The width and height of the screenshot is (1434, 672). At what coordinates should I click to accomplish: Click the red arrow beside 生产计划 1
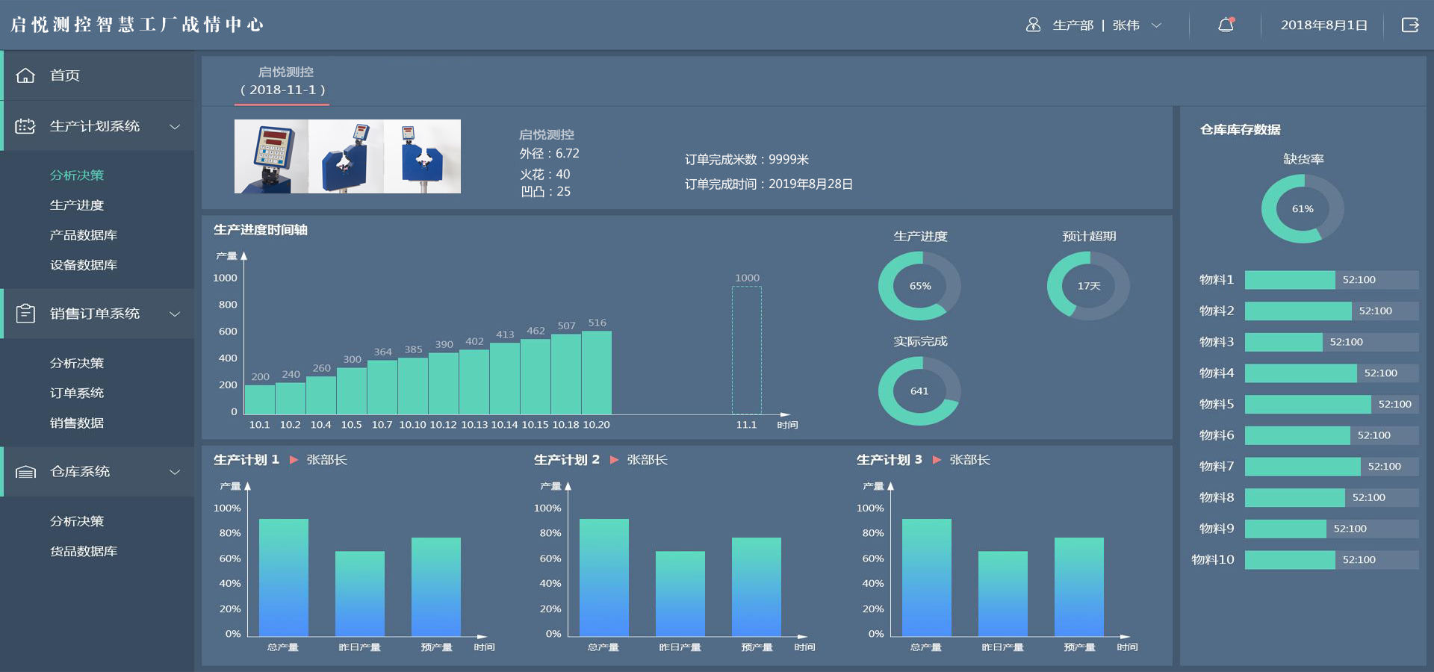(294, 460)
